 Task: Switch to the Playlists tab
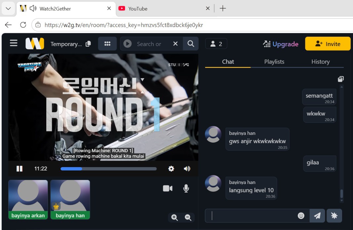click(274, 62)
